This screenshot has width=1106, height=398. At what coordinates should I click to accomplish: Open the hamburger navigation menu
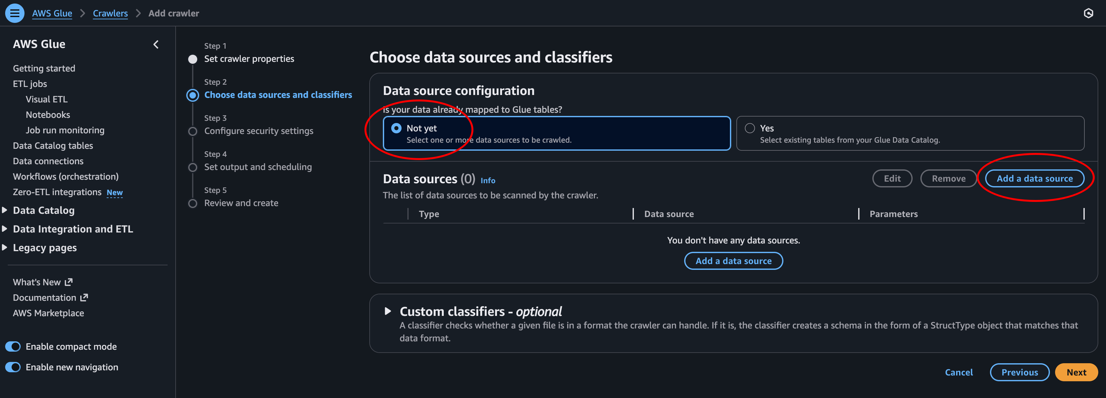pyautogui.click(x=15, y=13)
